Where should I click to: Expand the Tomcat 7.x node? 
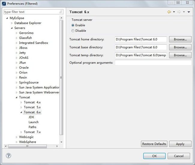[21, 132]
